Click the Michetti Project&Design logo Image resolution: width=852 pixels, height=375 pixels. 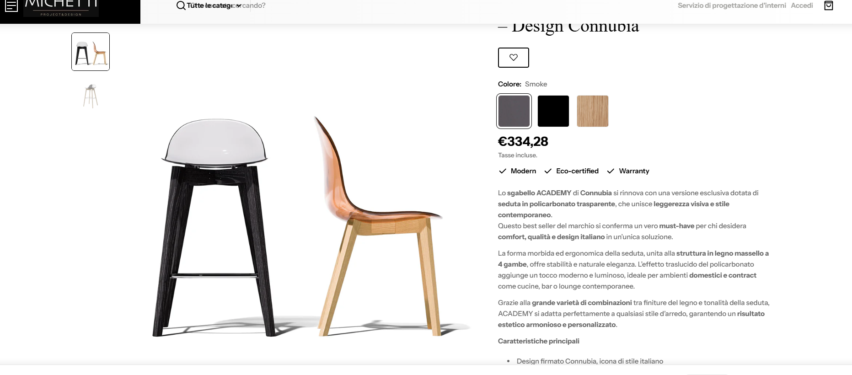[x=61, y=8]
